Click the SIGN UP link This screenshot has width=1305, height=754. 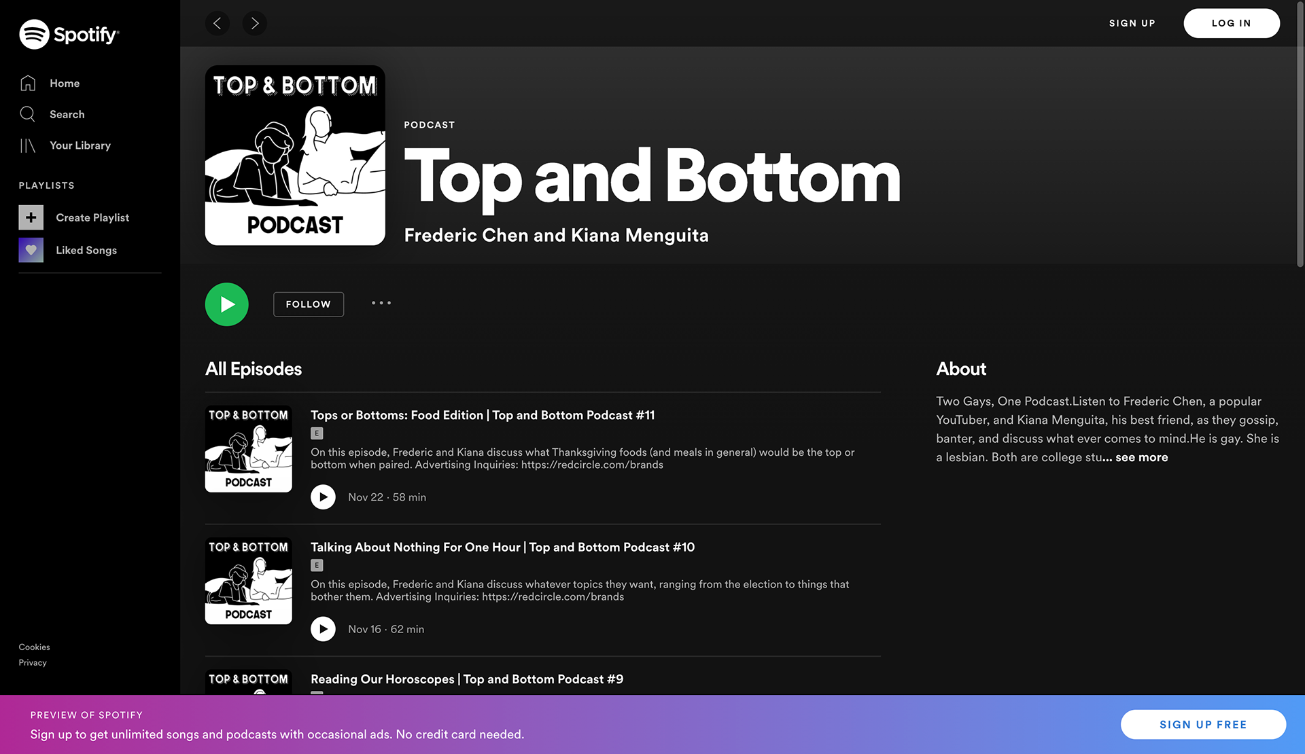(x=1132, y=23)
